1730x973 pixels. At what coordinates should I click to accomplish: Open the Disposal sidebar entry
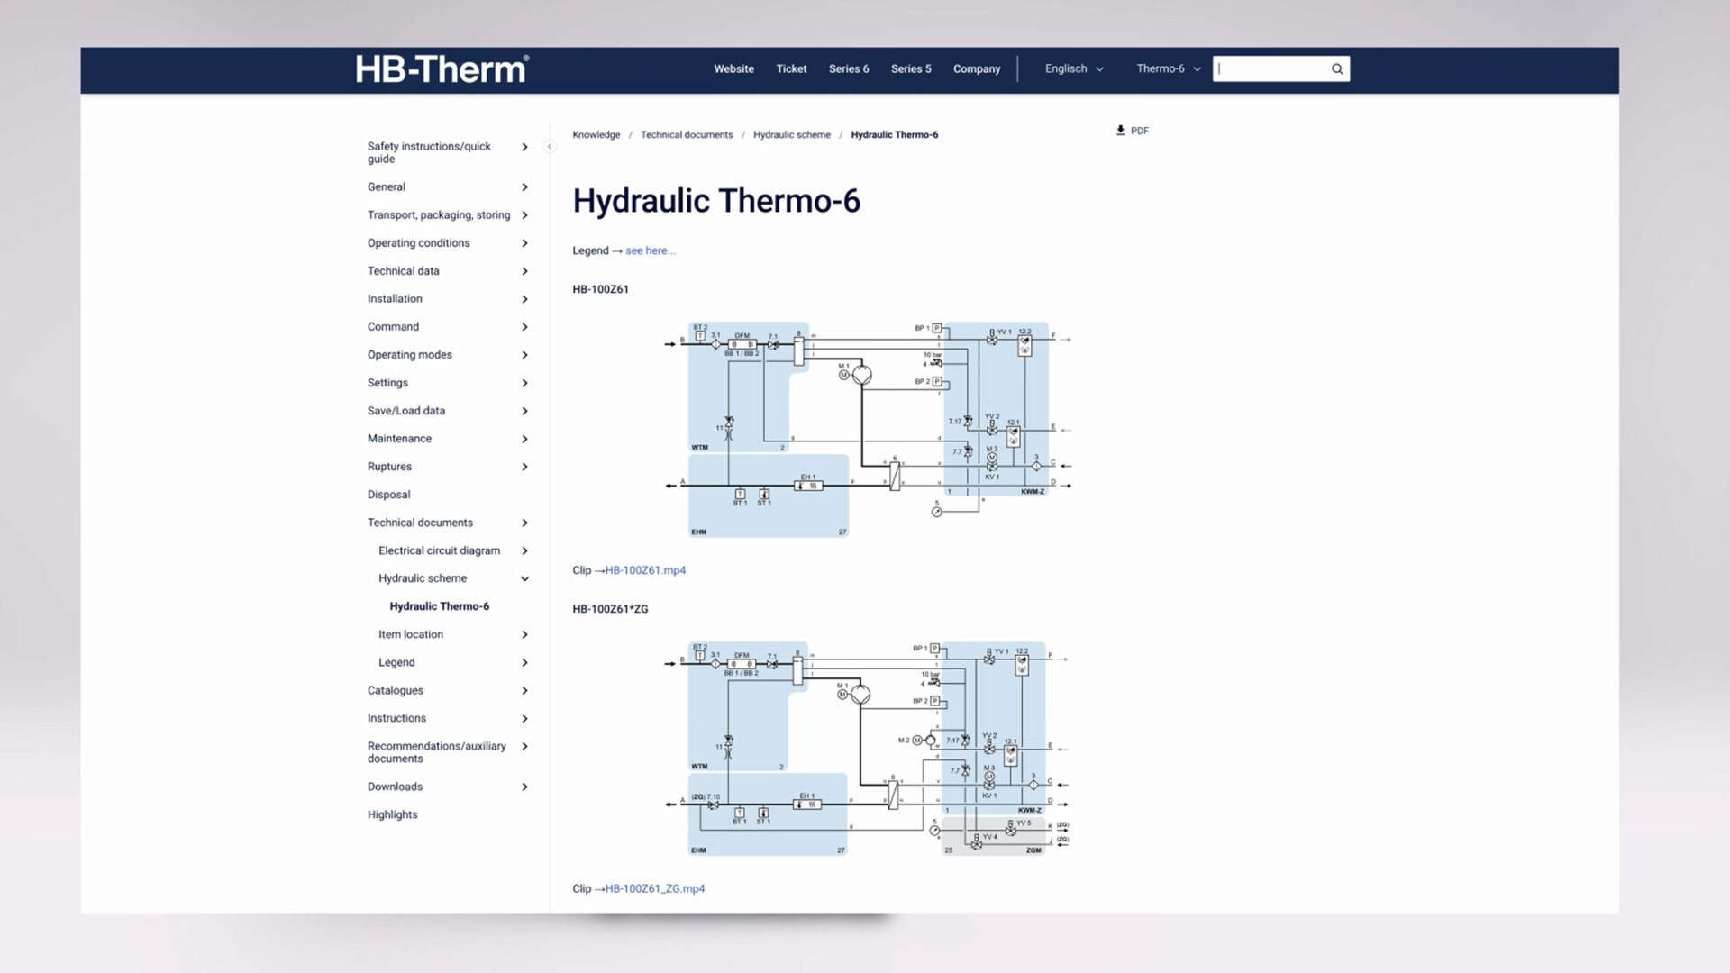pyautogui.click(x=388, y=495)
